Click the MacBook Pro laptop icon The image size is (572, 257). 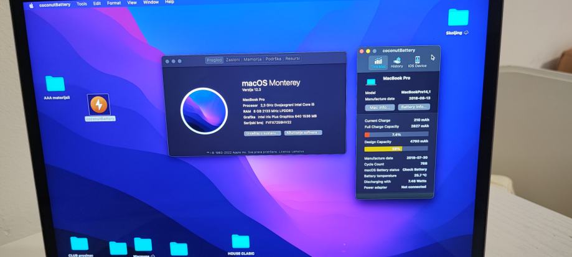(x=371, y=82)
